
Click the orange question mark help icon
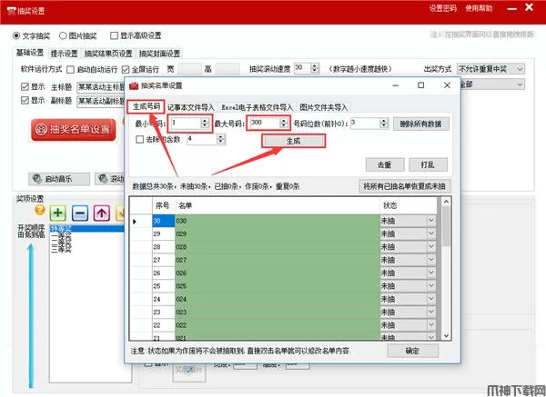(x=40, y=210)
